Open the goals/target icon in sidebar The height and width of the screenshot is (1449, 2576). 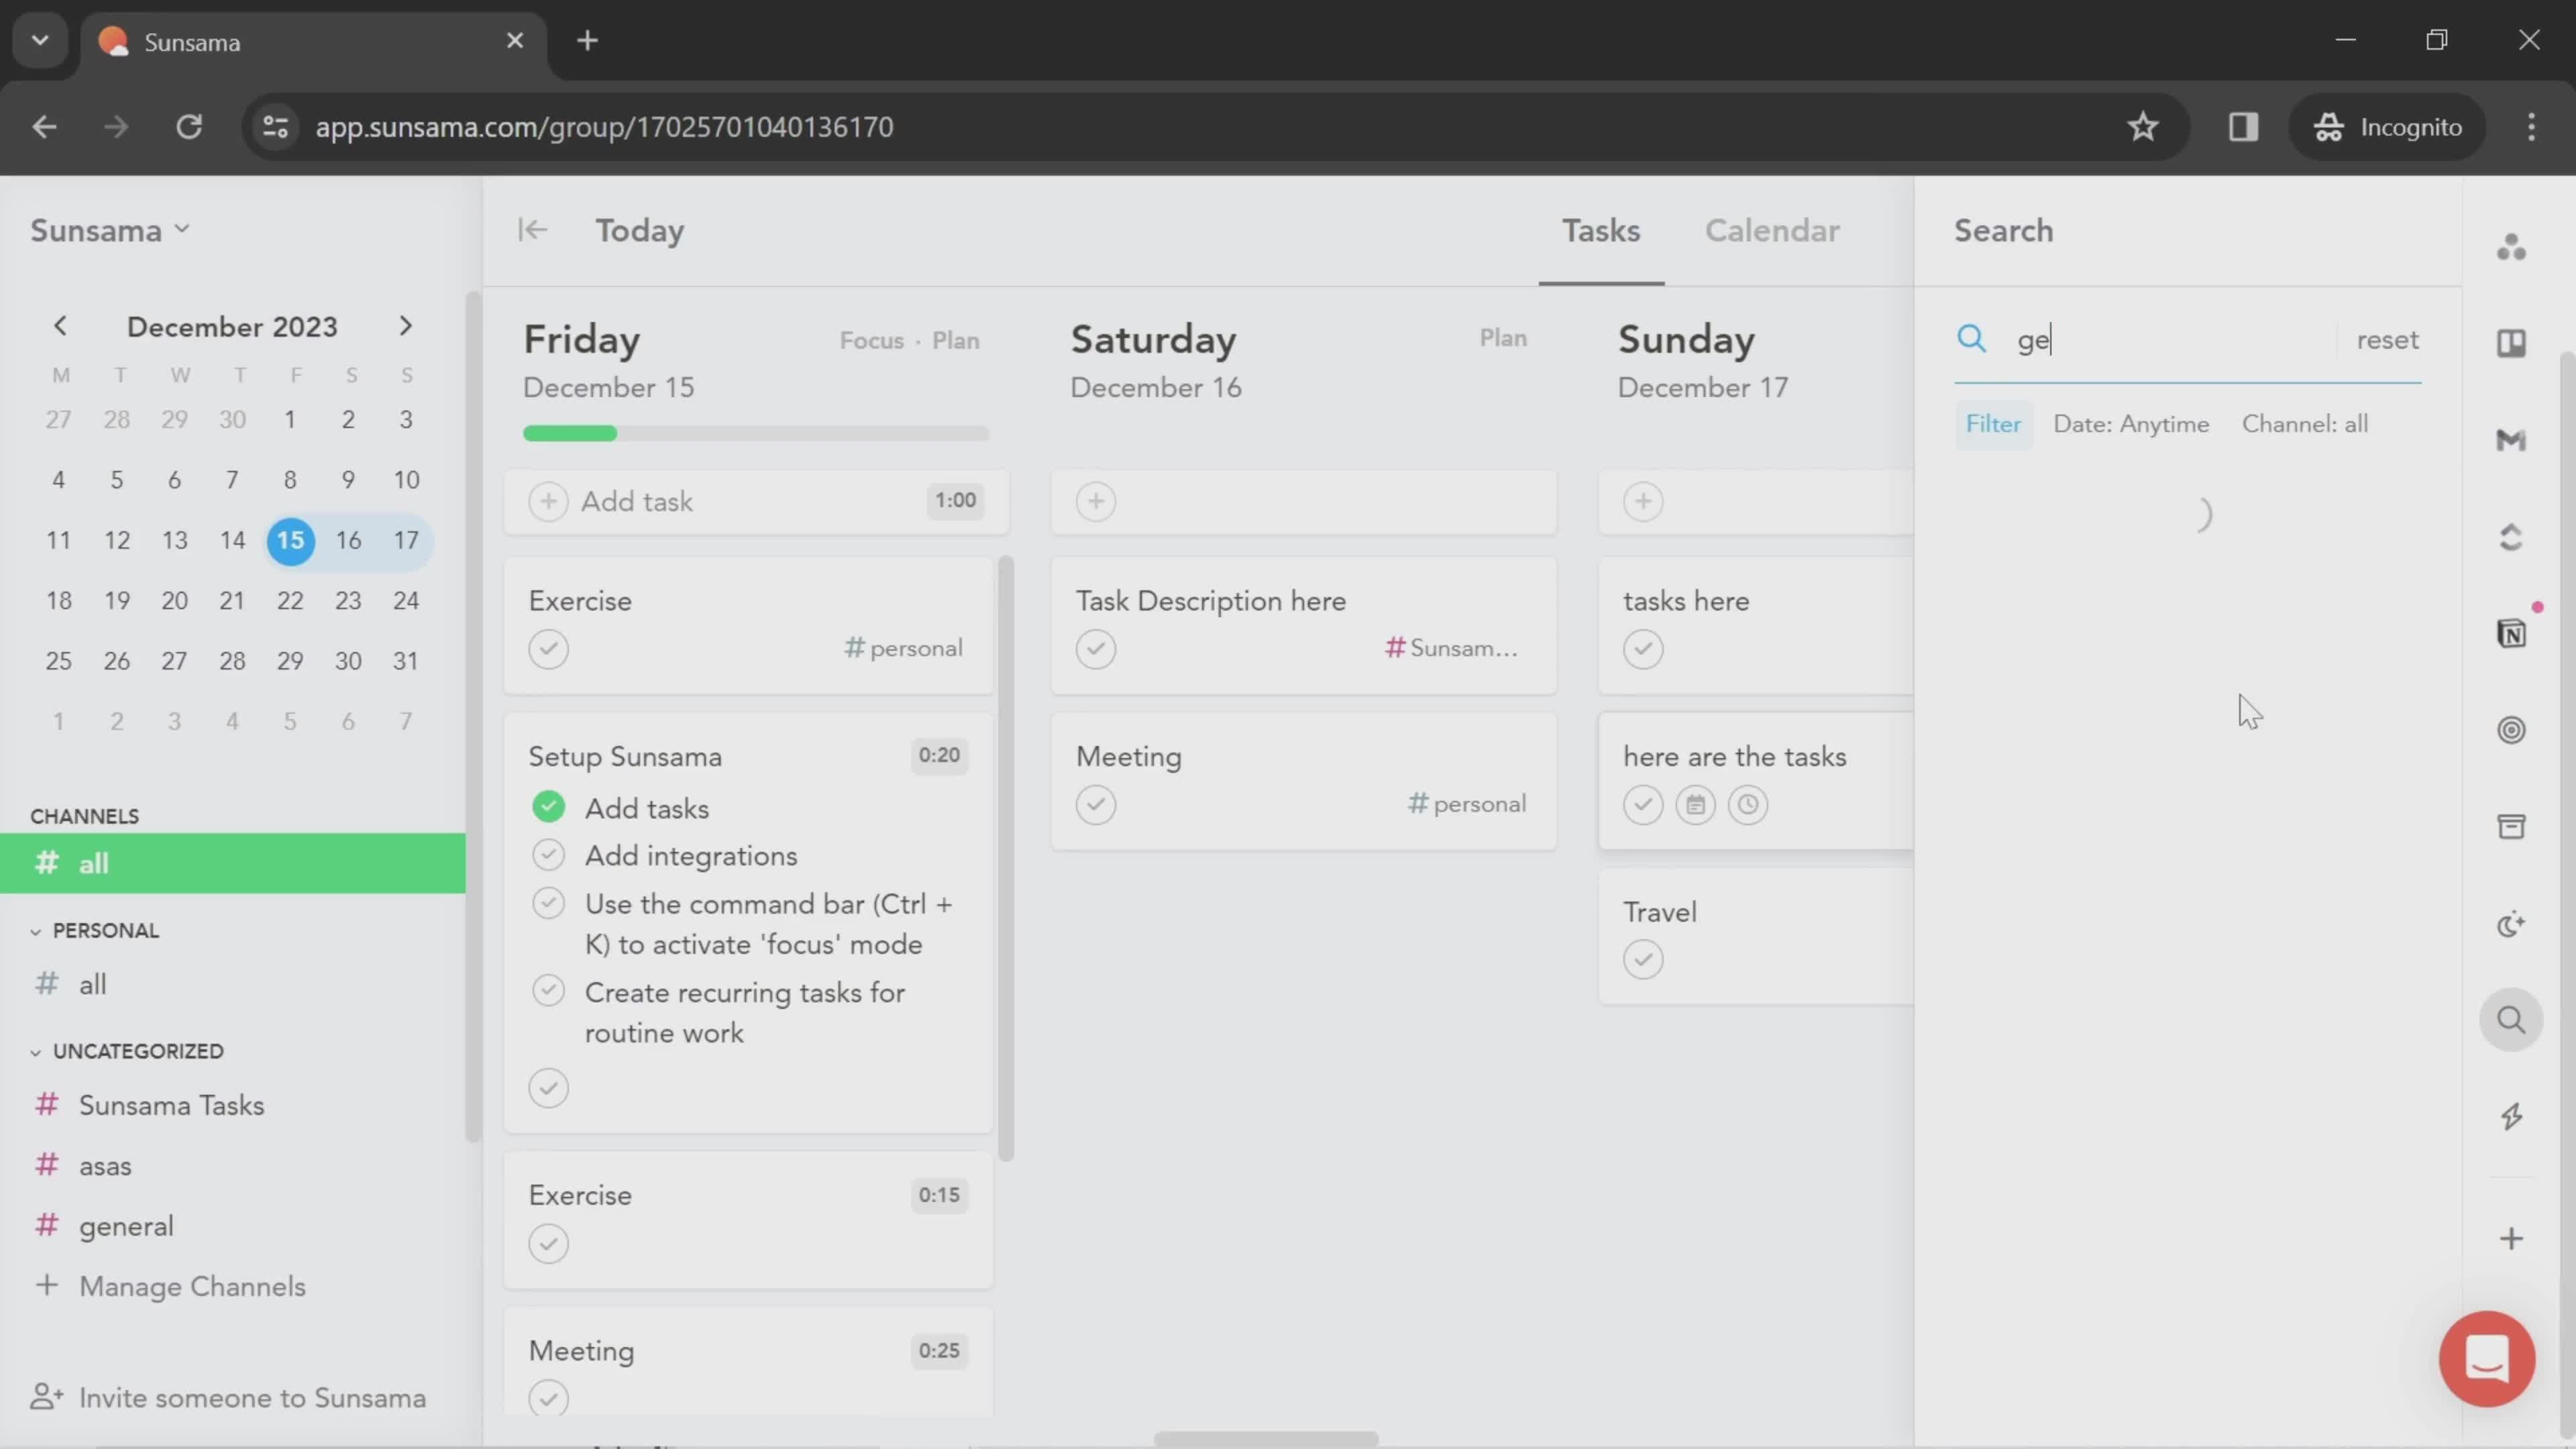2514,729
